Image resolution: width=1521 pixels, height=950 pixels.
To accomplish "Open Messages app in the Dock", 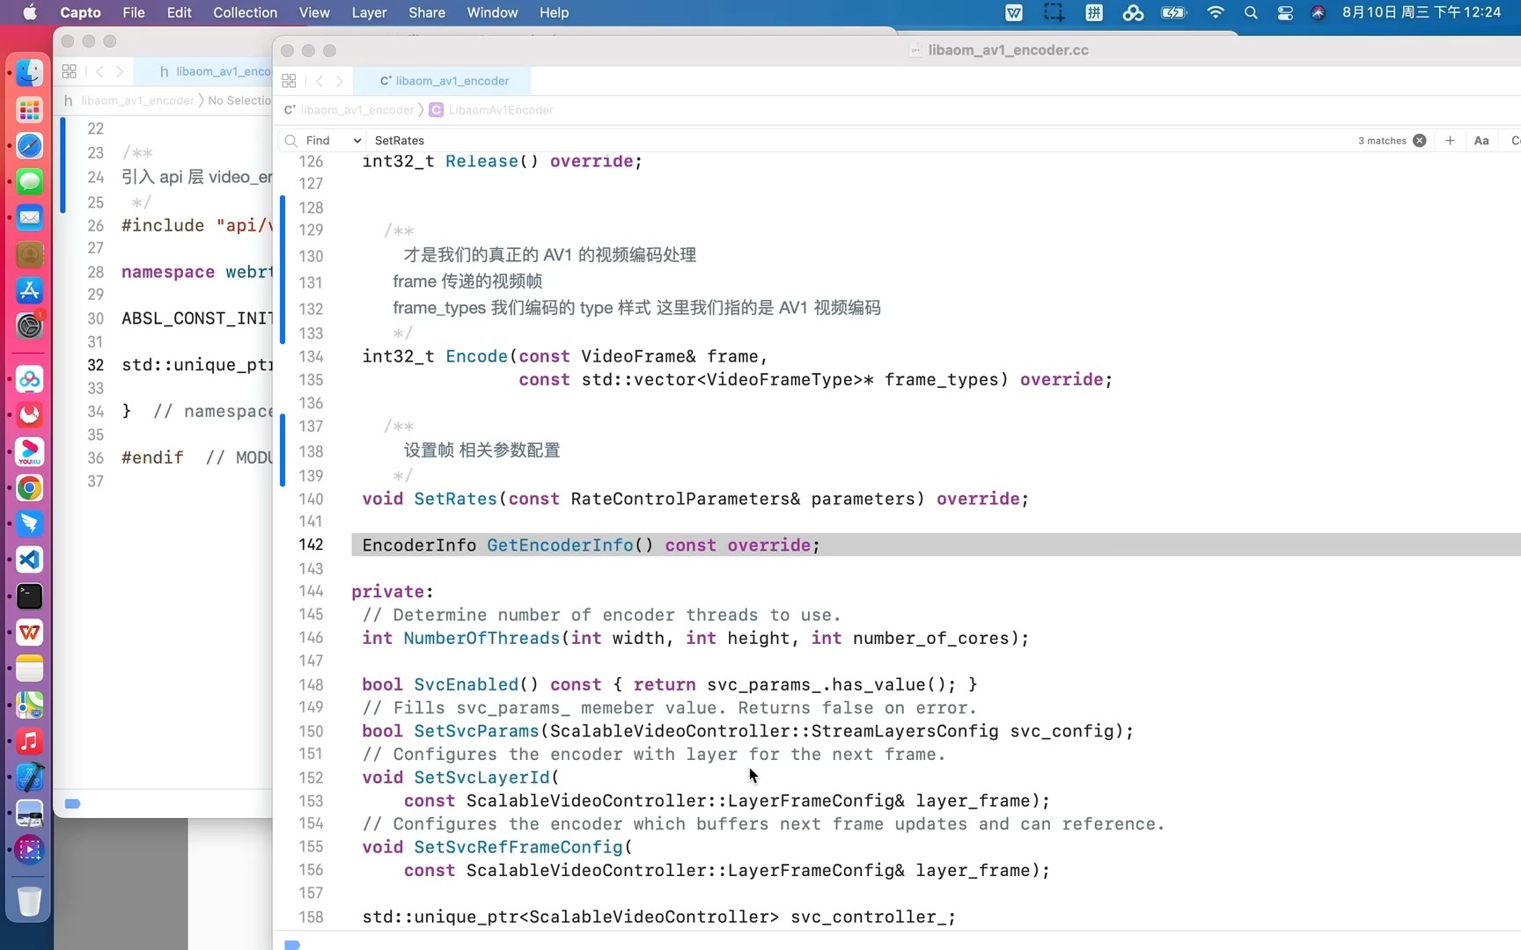I will (29, 182).
